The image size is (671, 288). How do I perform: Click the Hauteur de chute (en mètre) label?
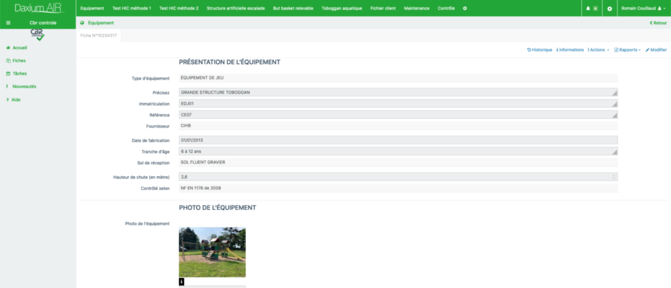[x=142, y=177]
